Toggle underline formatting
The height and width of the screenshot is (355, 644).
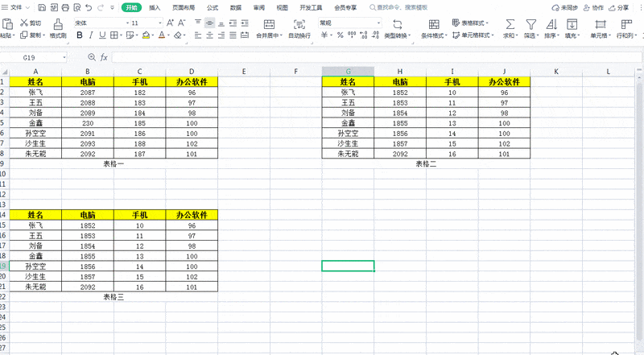click(x=103, y=35)
